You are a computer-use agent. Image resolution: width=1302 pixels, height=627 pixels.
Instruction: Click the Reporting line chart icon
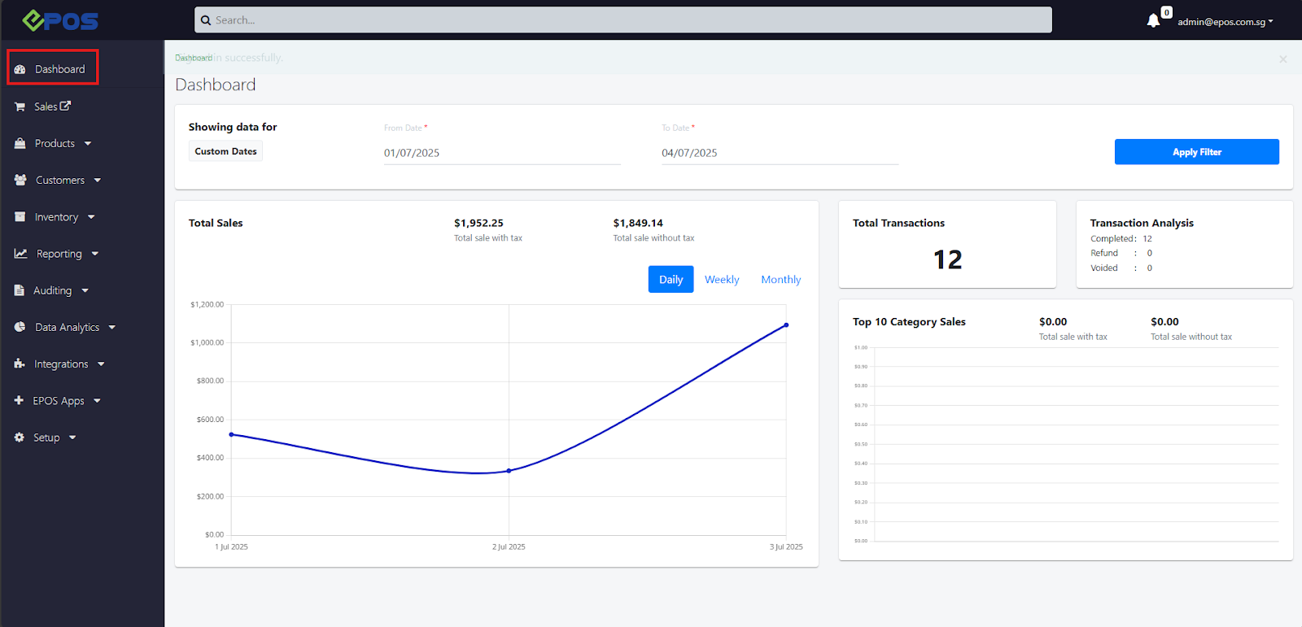click(20, 254)
